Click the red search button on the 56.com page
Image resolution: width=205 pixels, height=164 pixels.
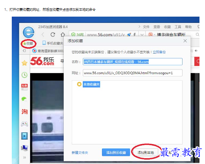click(197, 61)
